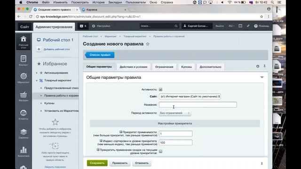Open the Сервисы sidebar section
The image size is (301, 169).
point(24,133)
